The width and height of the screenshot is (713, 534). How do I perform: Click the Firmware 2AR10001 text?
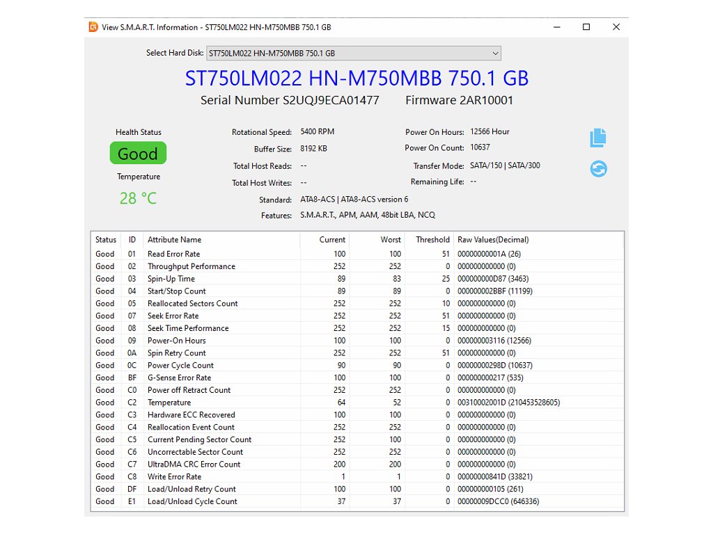[460, 100]
